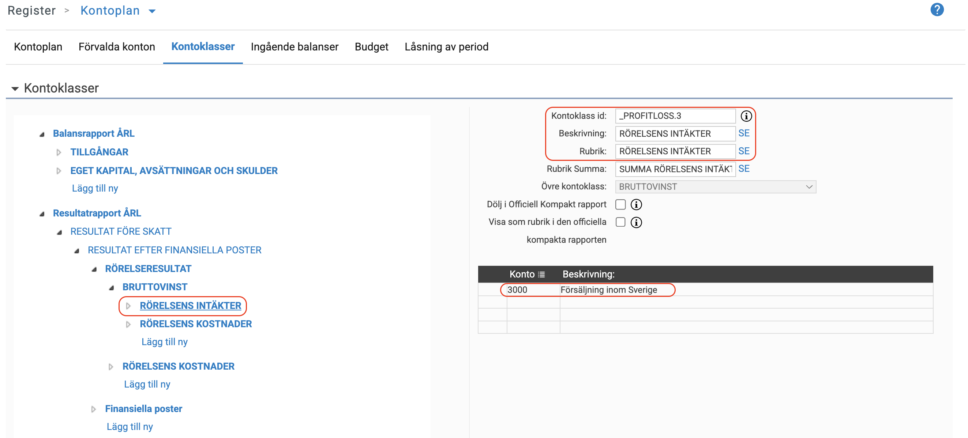Expand the RÖRELSENS INTÄKTER tree node

click(128, 306)
